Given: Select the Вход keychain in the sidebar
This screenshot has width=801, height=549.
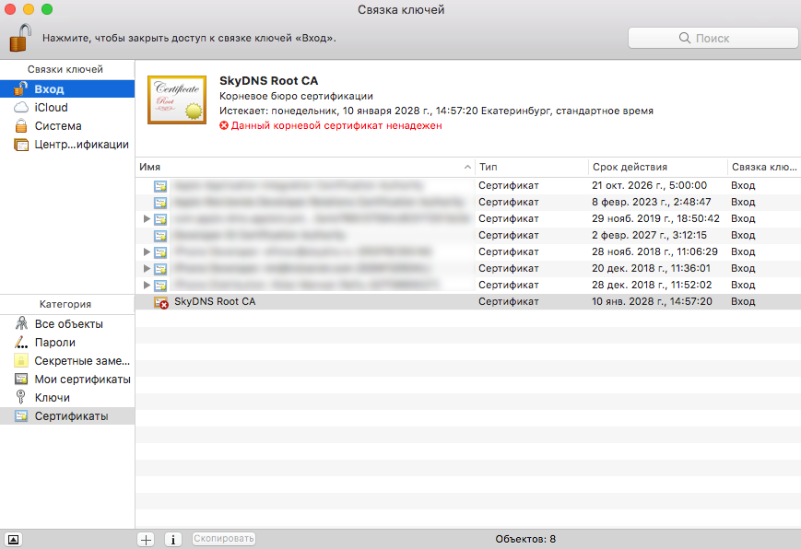Looking at the screenshot, I should pyautogui.click(x=67, y=88).
